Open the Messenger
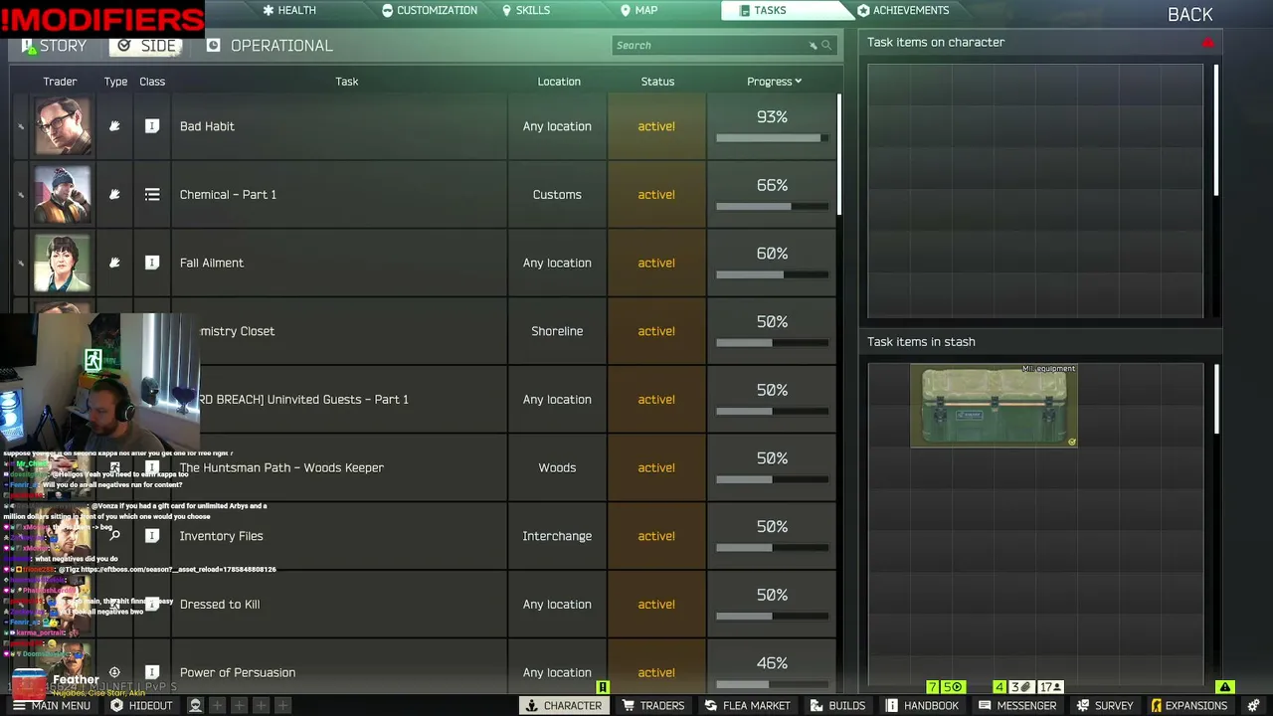Screen dimensions: 1273x716 coord(1016,705)
